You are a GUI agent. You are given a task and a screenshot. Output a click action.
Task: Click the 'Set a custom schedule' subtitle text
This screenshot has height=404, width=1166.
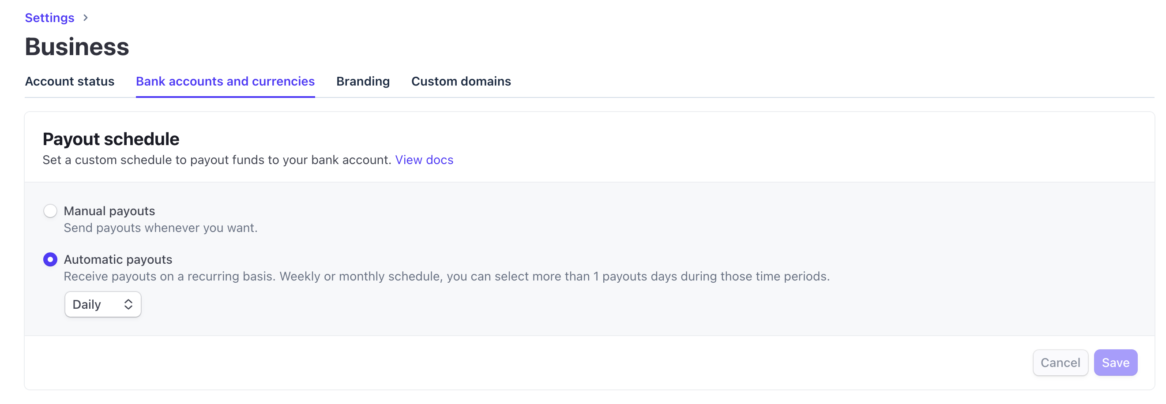tap(216, 160)
